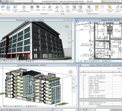122x111 pixels.
Task: Click Vložit popisek místnosti button
Action: point(89,9)
